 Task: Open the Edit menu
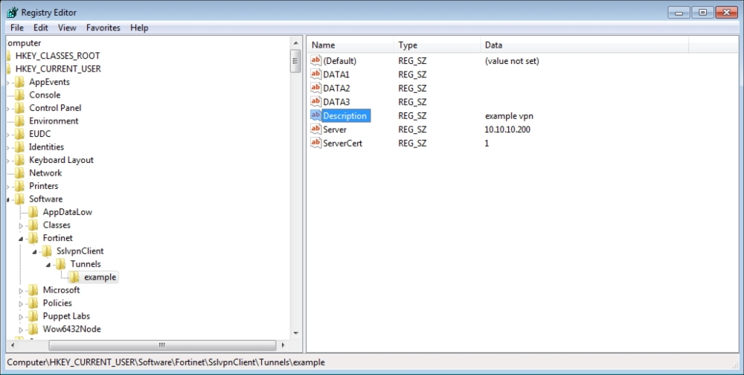coord(41,28)
